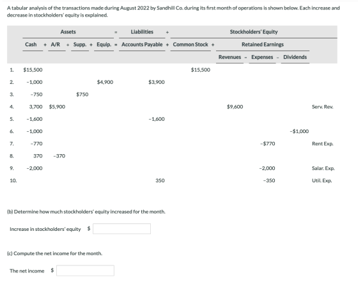Click the Retained Earnings header
The width and height of the screenshot is (358, 284).
(x=263, y=44)
